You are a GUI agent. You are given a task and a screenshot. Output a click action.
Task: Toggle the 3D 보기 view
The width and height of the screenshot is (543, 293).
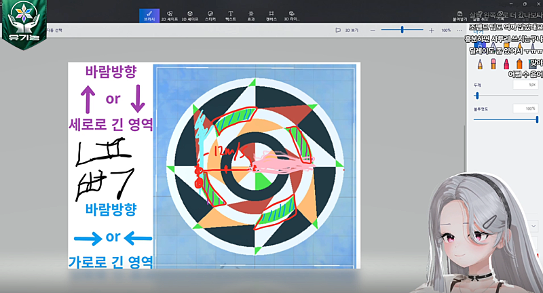[347, 31]
